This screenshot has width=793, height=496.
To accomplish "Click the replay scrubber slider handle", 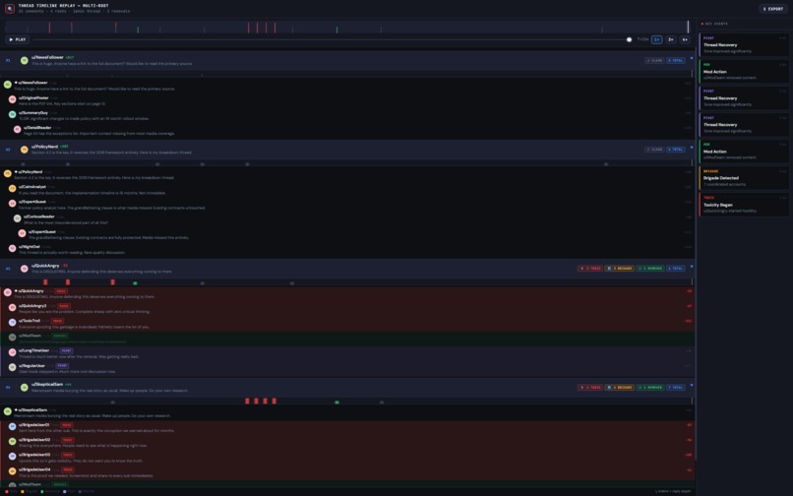I will 629,39.
